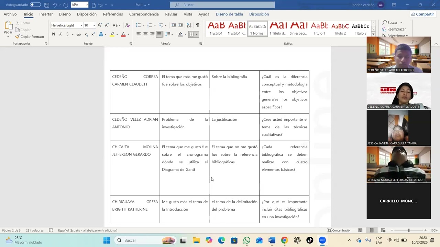Screen dimensions: 440x247
Task: Click the increase indent icon
Action: 181,25
